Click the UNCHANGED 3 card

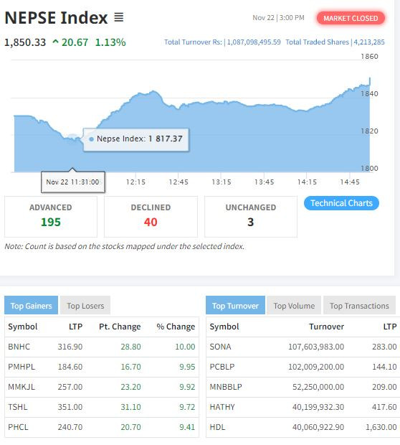tap(251, 216)
